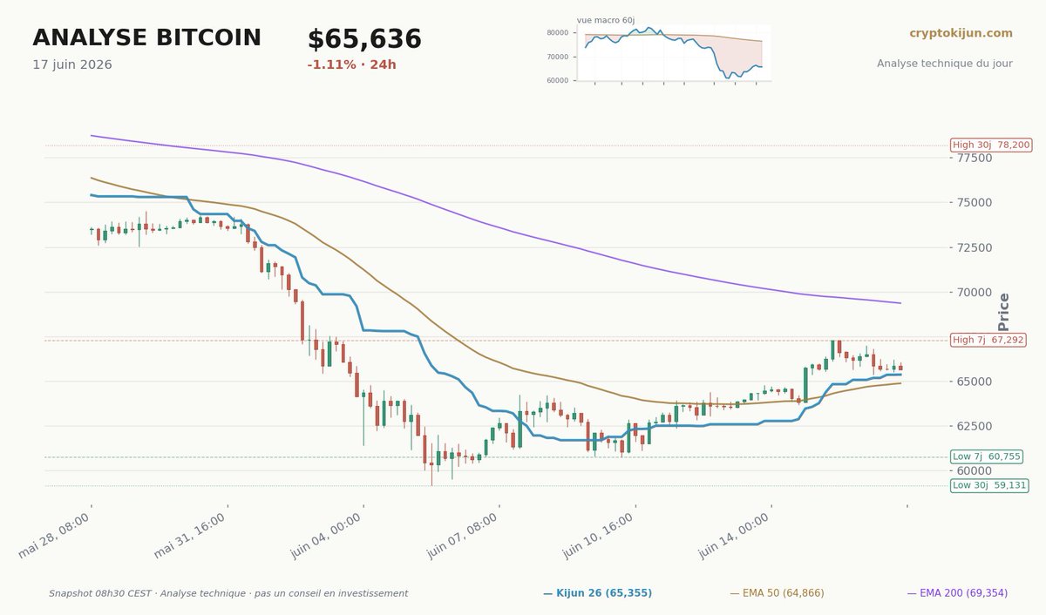
Task: Click the 60000 tick in macro chart
Action: 558,80
